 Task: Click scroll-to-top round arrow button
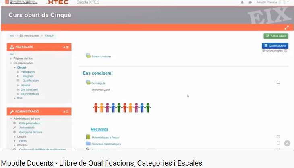(x=287, y=143)
